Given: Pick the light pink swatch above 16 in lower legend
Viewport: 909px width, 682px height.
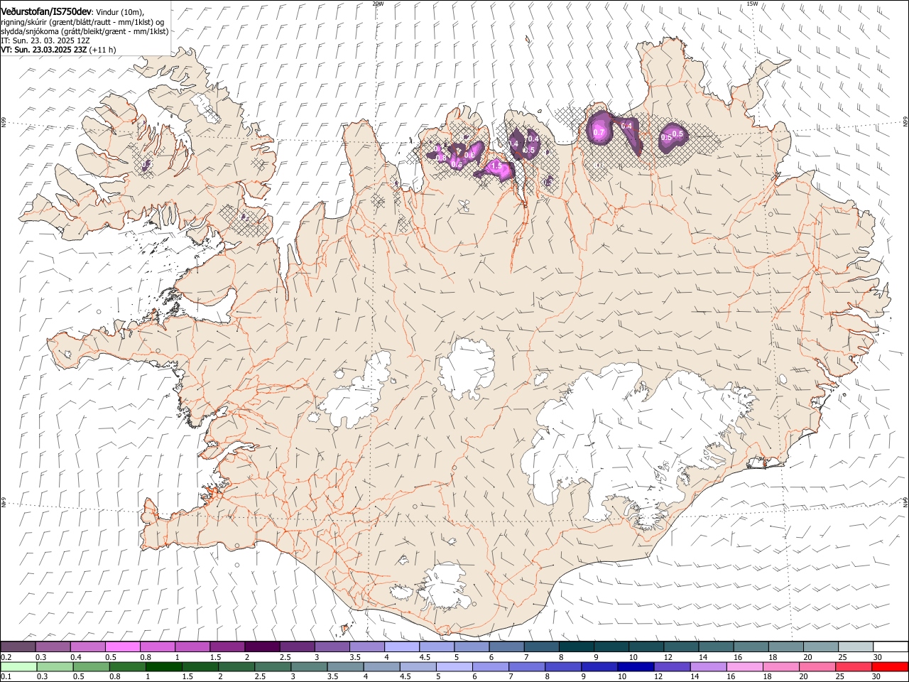Looking at the screenshot, I should point(744,666).
